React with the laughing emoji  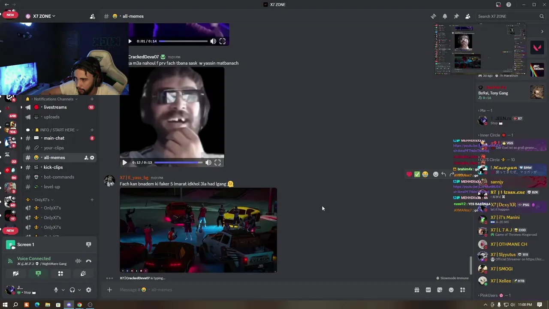click(x=425, y=174)
